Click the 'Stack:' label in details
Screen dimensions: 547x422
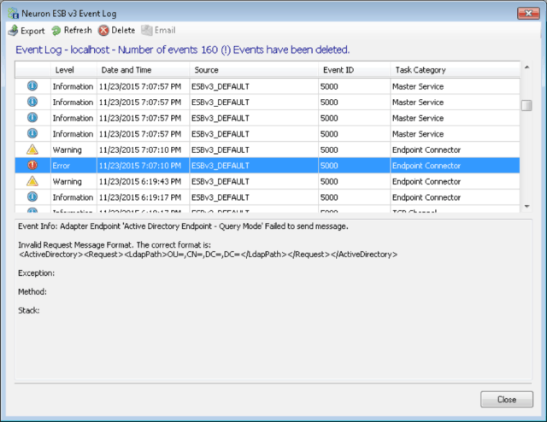point(28,310)
